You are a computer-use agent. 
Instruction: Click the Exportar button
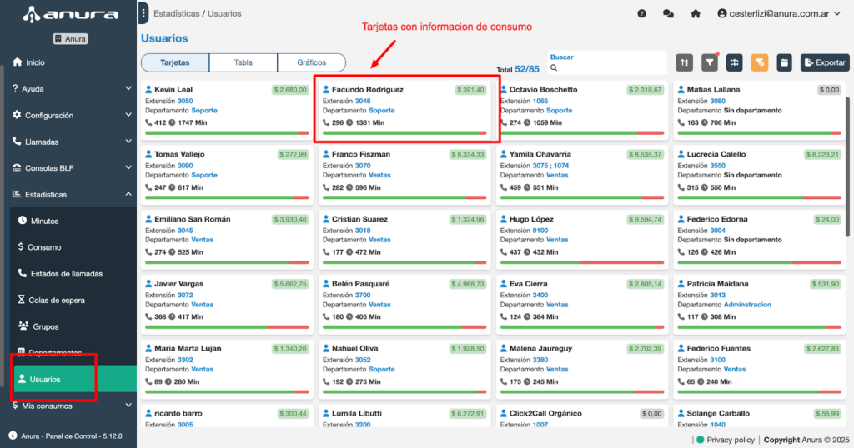pyautogui.click(x=824, y=62)
